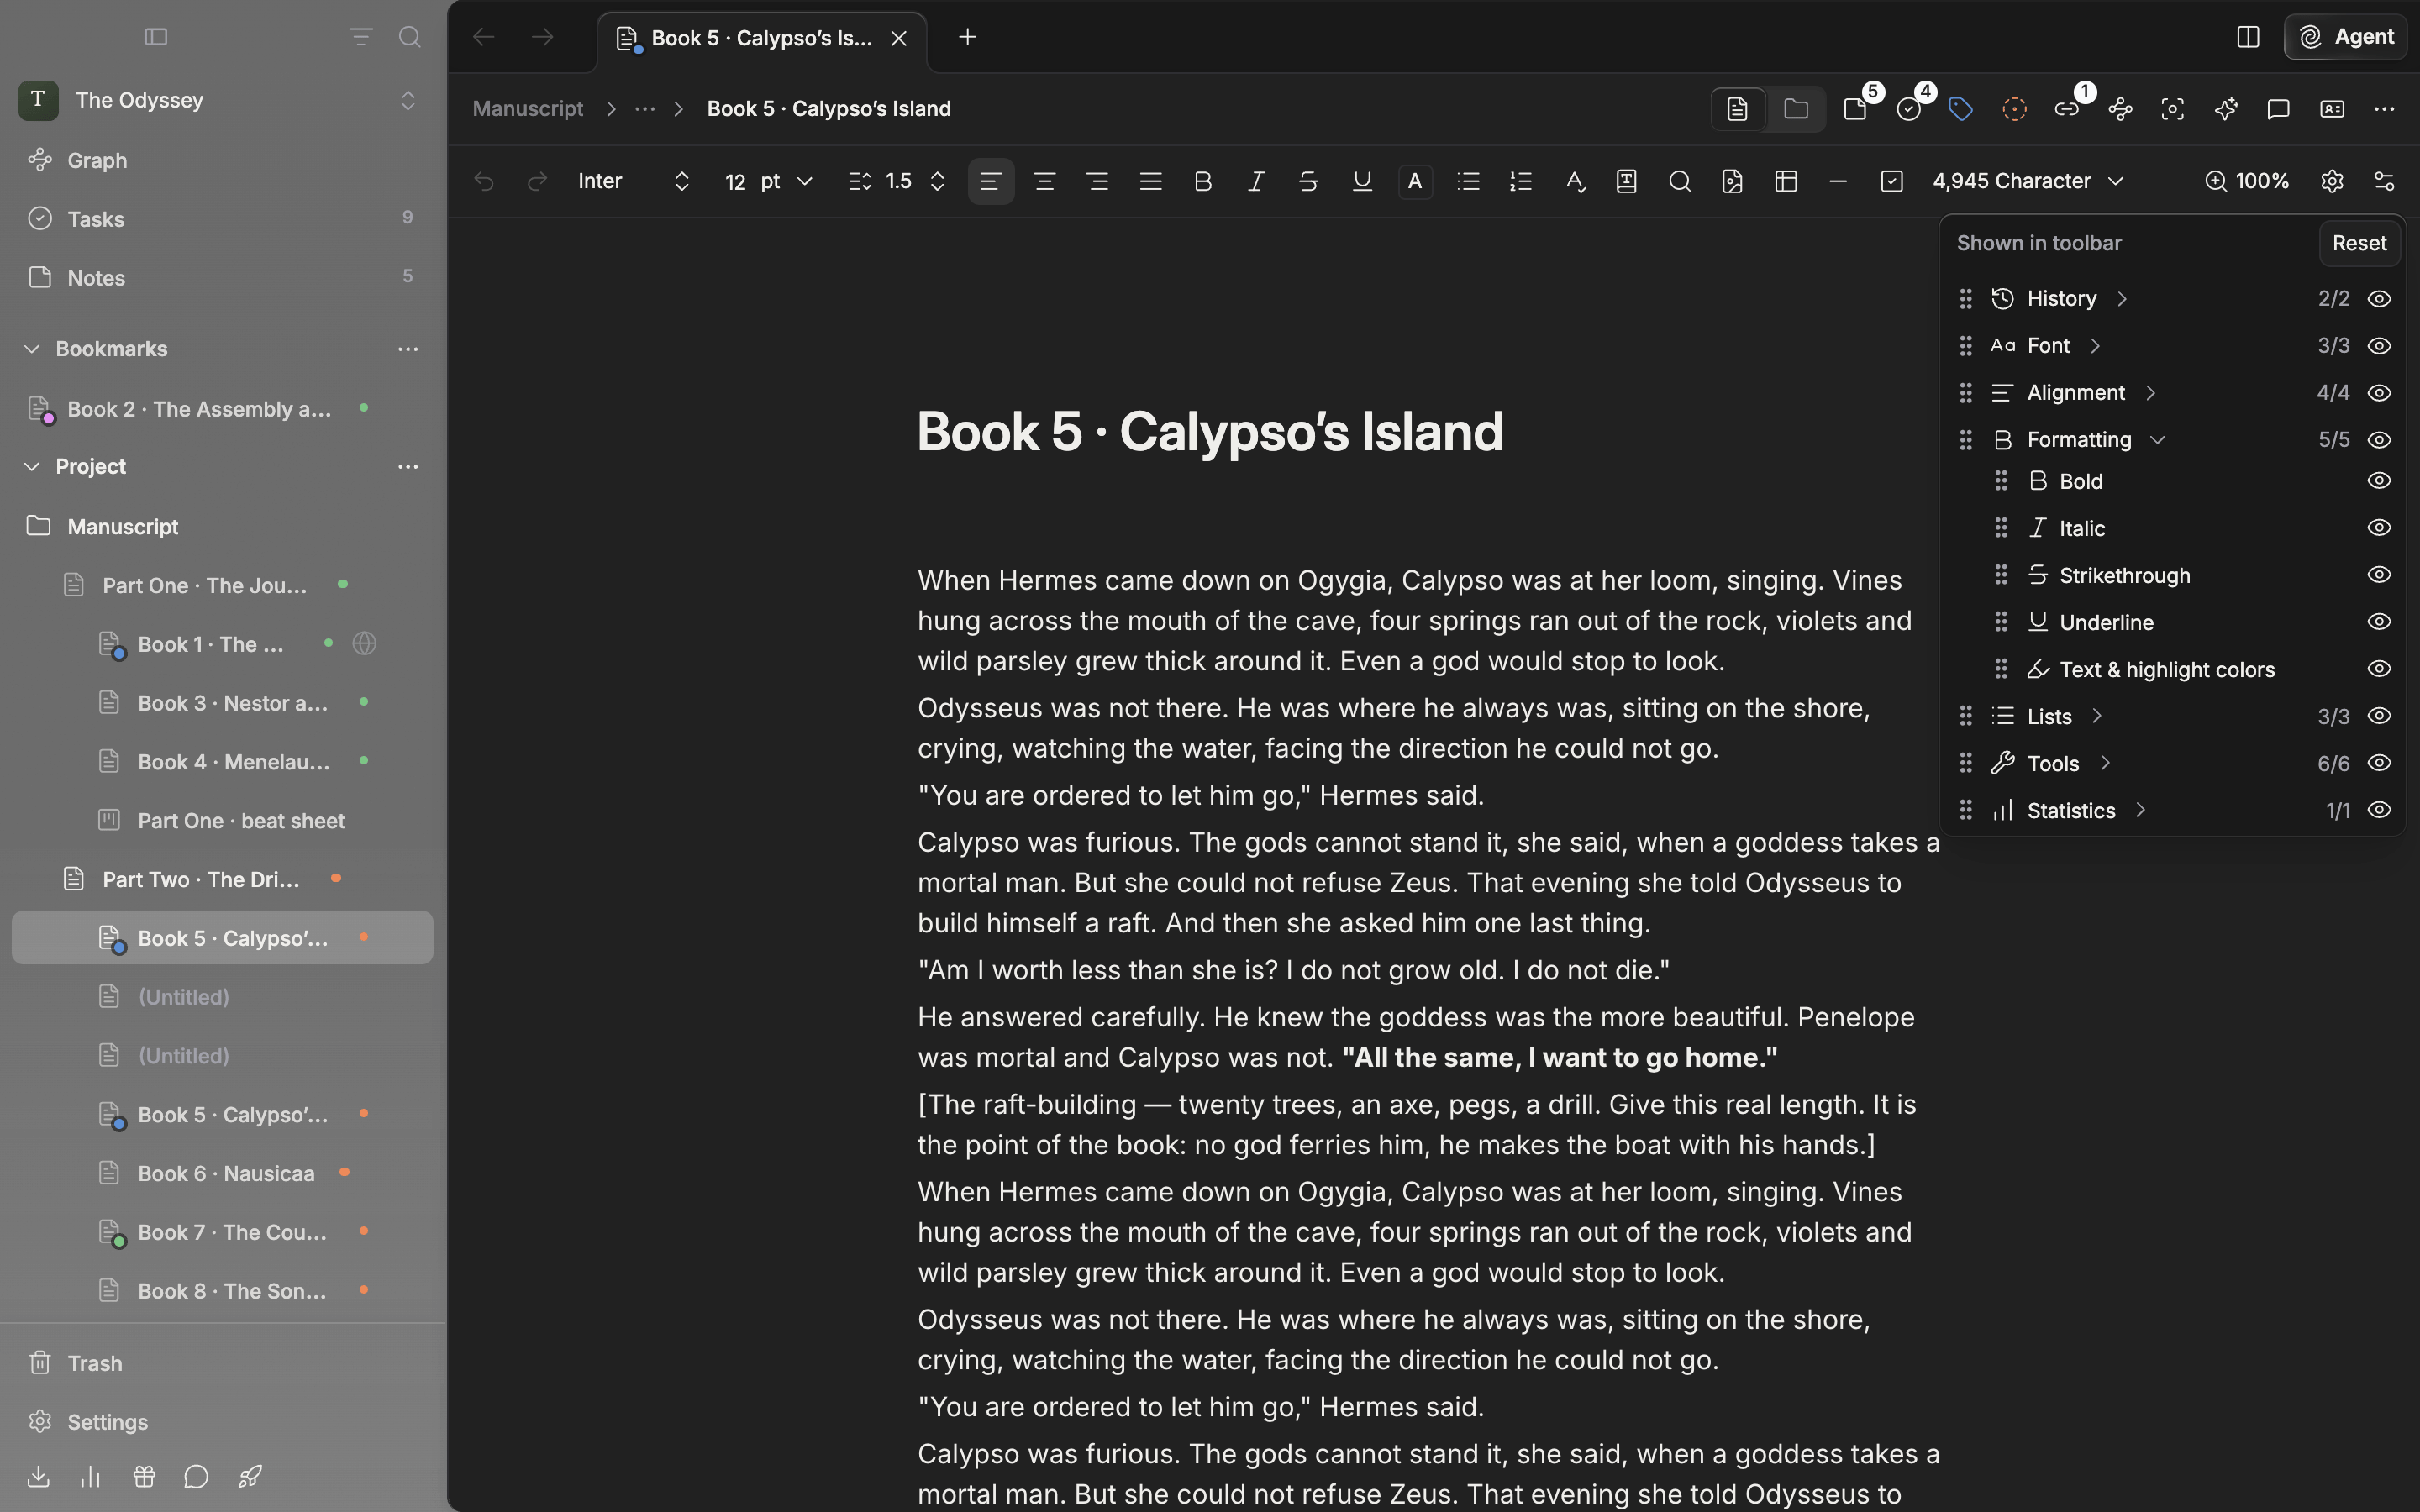Click the strikethrough toolbar icon
The width and height of the screenshot is (2420, 1512).
1308,181
